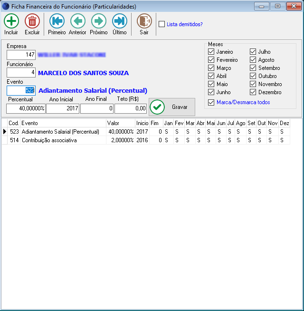
Task: Focus the Percentual input field
Action: coord(26,109)
